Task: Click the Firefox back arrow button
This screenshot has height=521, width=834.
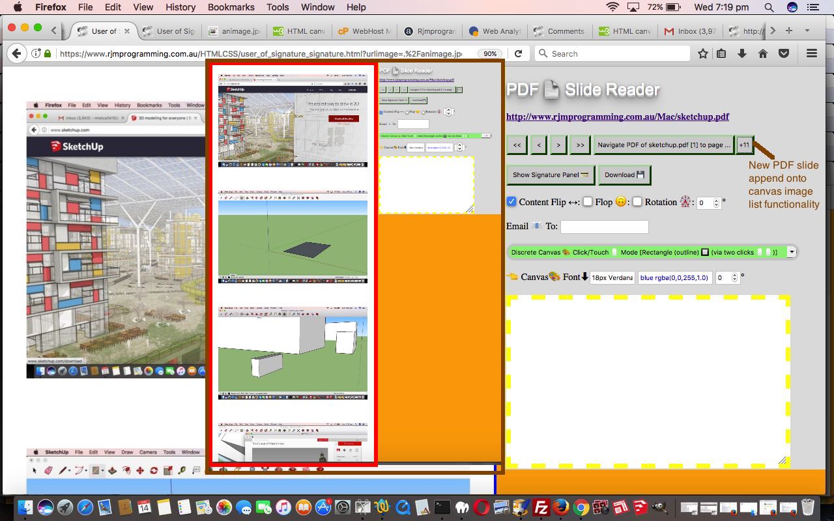Action: pos(16,53)
